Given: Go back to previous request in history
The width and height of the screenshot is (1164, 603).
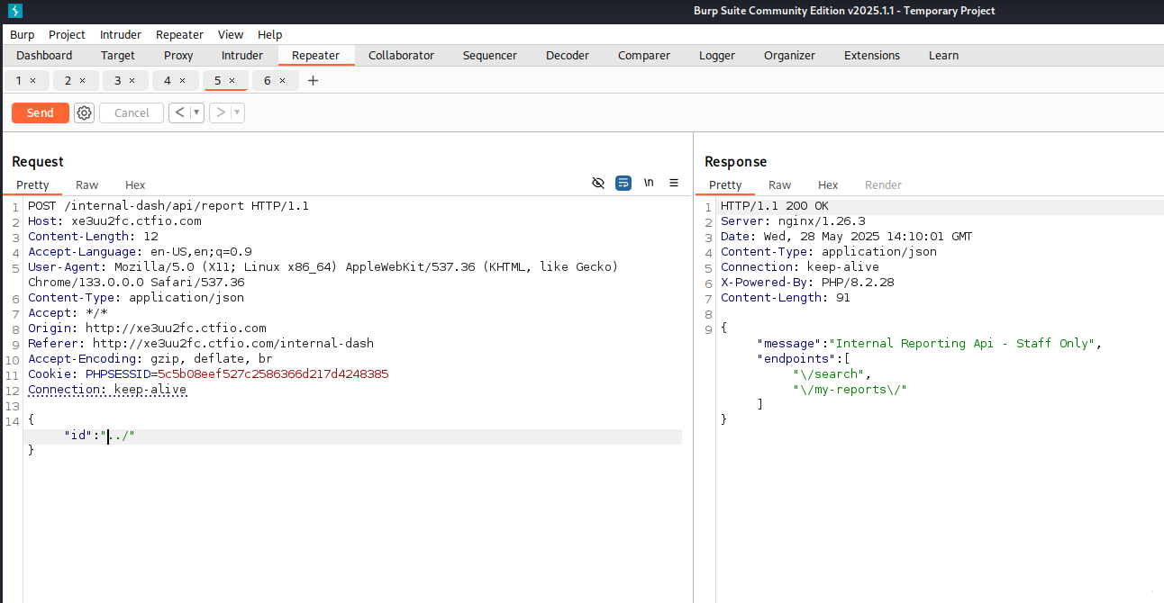Looking at the screenshot, I should tap(179, 112).
